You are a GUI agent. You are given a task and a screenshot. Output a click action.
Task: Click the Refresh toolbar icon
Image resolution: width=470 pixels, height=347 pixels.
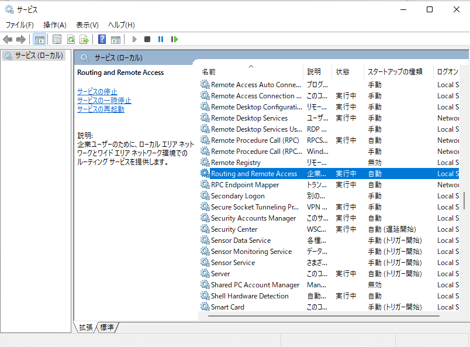point(71,39)
